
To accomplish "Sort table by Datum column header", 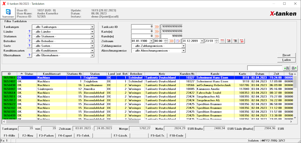I will [260, 74].
